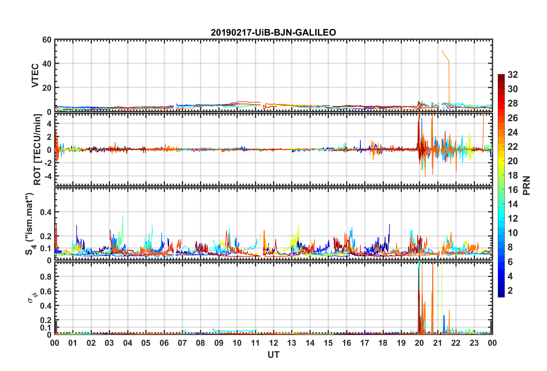Click colorbar tick label 2
The height and width of the screenshot is (371, 547).
tap(510, 290)
